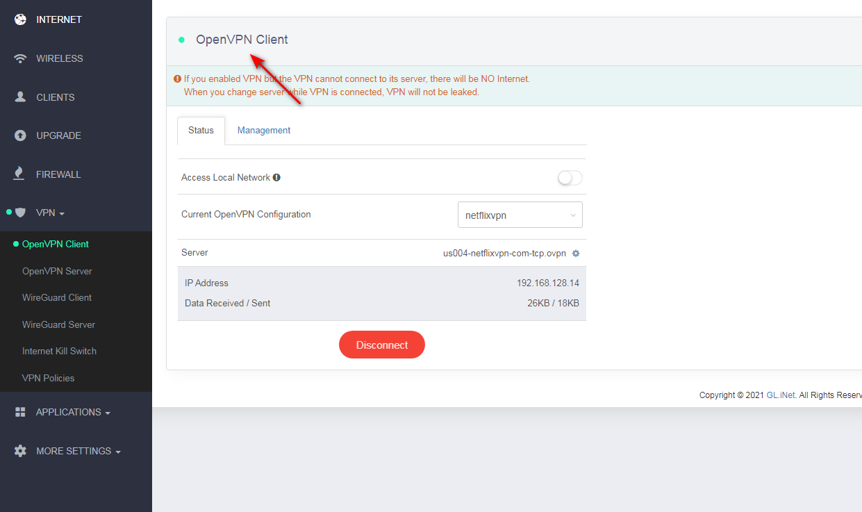Expand the More Settings menu

pos(78,451)
